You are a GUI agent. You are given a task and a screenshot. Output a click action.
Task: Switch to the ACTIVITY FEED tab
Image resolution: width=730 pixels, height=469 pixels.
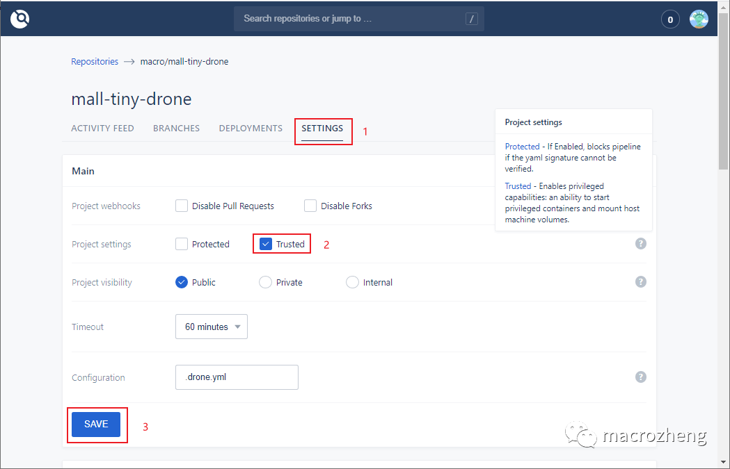(x=102, y=128)
